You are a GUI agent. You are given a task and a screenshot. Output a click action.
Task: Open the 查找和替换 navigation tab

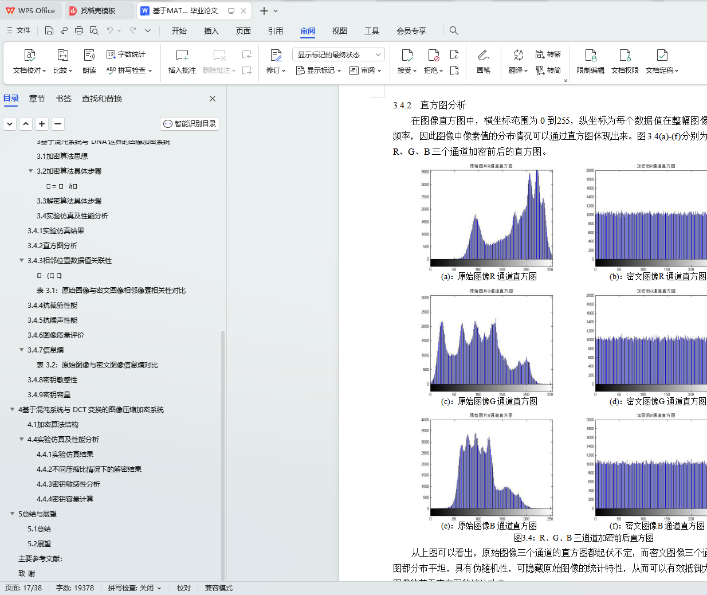[x=102, y=99]
